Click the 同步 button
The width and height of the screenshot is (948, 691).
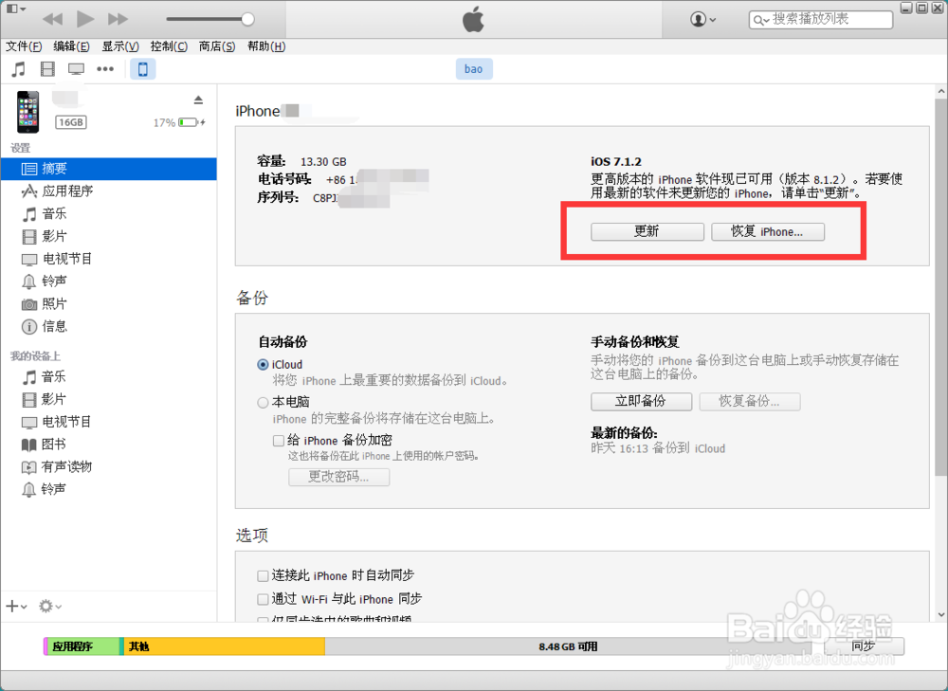pos(864,646)
